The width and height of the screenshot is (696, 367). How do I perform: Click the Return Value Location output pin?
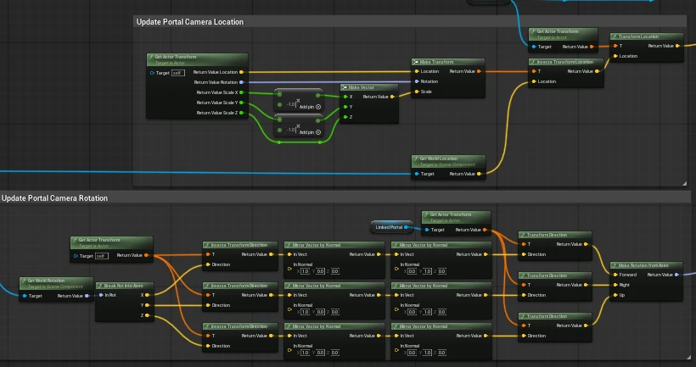[x=241, y=72]
